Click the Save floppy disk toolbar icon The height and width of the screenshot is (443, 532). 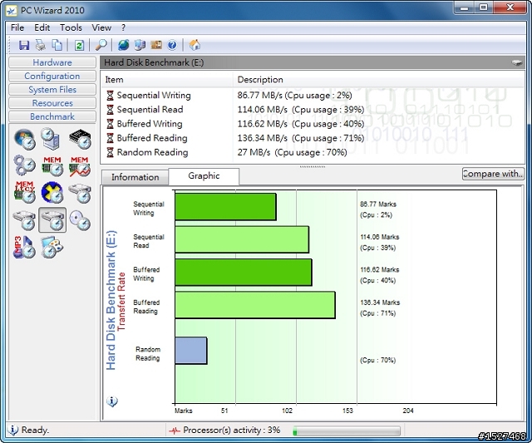click(x=24, y=45)
